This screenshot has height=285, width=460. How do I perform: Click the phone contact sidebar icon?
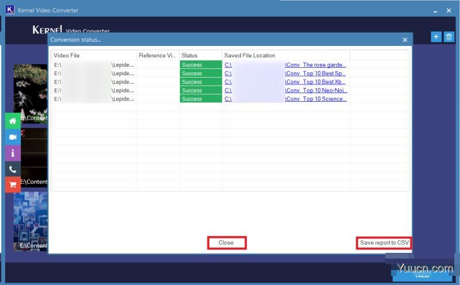tap(13, 170)
